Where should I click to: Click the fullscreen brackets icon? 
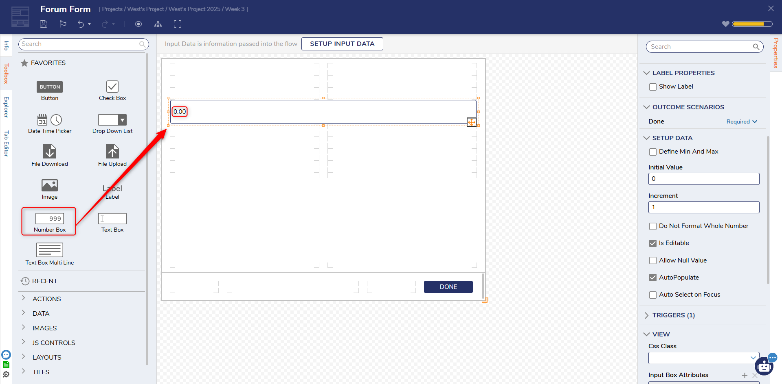(x=178, y=24)
